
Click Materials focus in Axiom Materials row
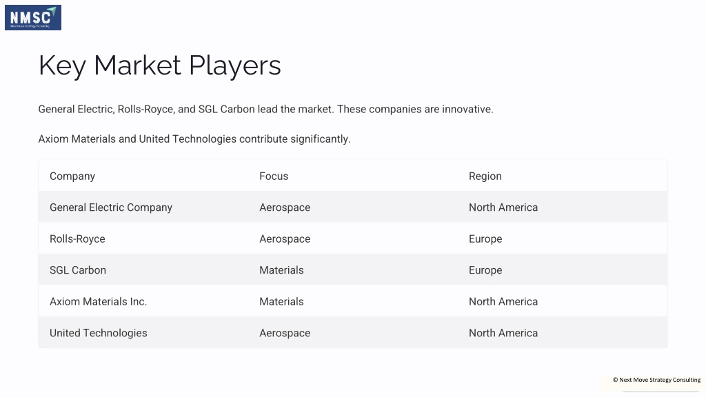[281, 302]
